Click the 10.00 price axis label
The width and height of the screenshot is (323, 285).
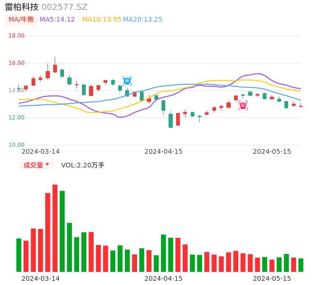pyautogui.click(x=16, y=145)
